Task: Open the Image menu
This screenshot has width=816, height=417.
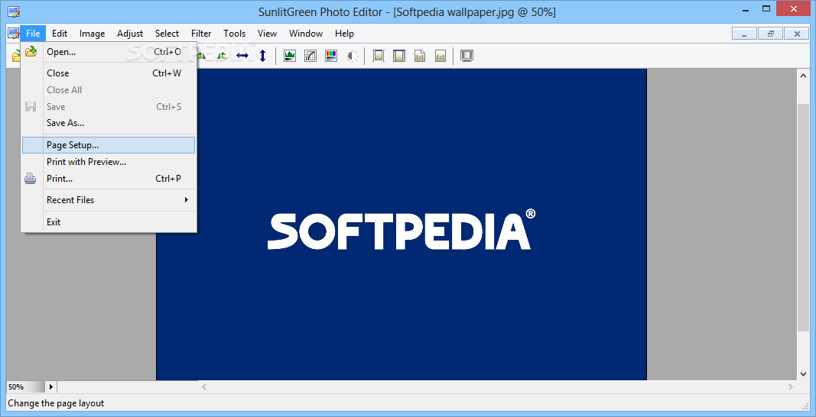Action: 92,34
